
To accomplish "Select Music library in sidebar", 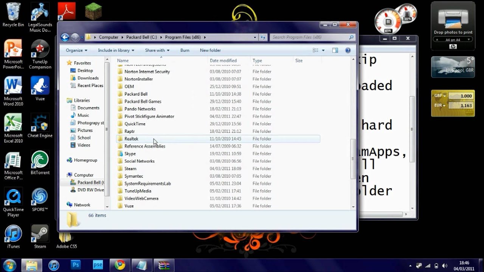I will point(83,115).
